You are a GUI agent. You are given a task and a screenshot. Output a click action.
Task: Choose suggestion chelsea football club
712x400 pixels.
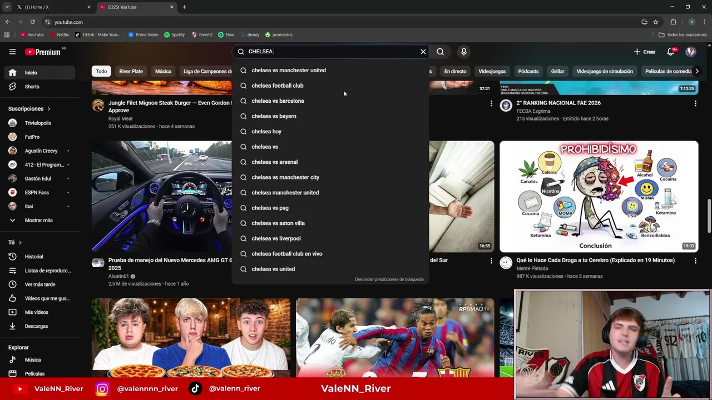tap(330, 86)
